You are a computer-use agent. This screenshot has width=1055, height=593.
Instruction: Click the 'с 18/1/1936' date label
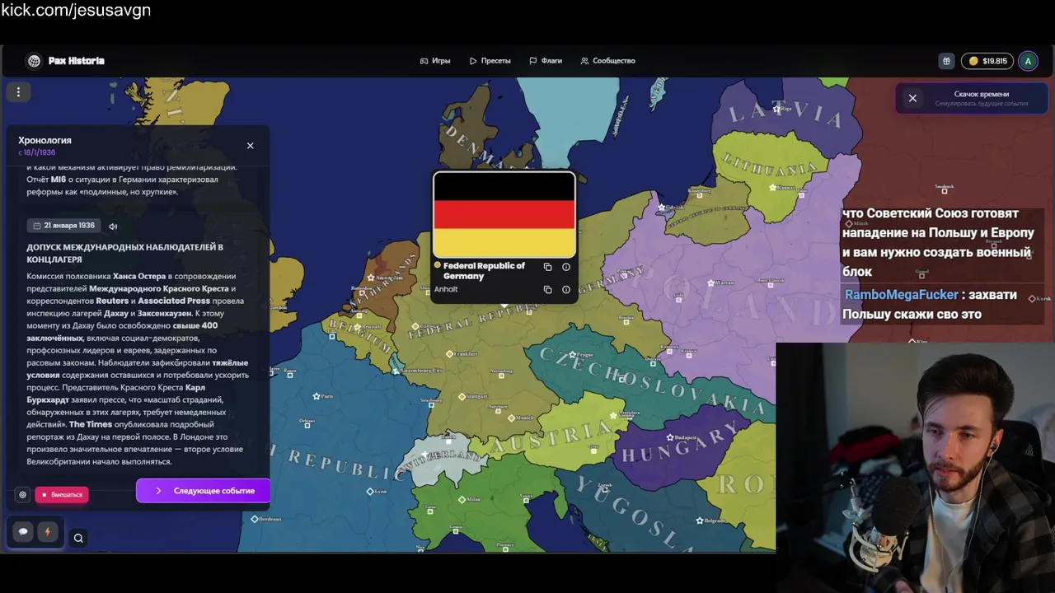(37, 152)
